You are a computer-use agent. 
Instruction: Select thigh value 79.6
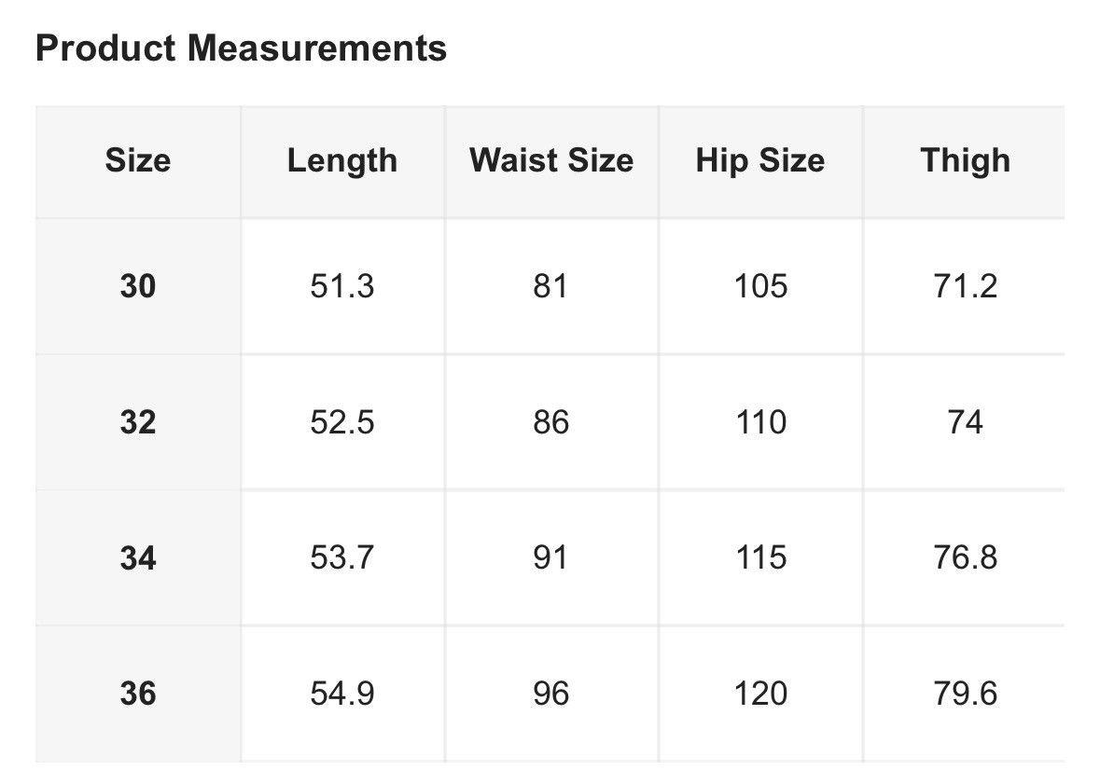coord(966,694)
